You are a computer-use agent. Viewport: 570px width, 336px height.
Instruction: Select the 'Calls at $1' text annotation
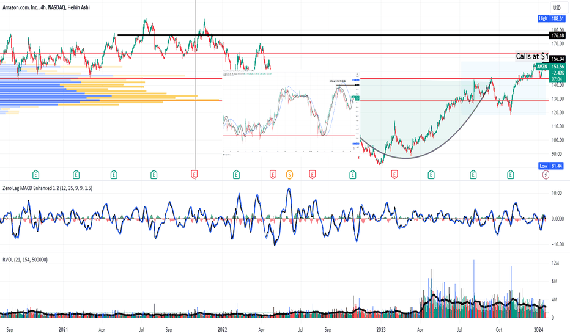click(532, 56)
